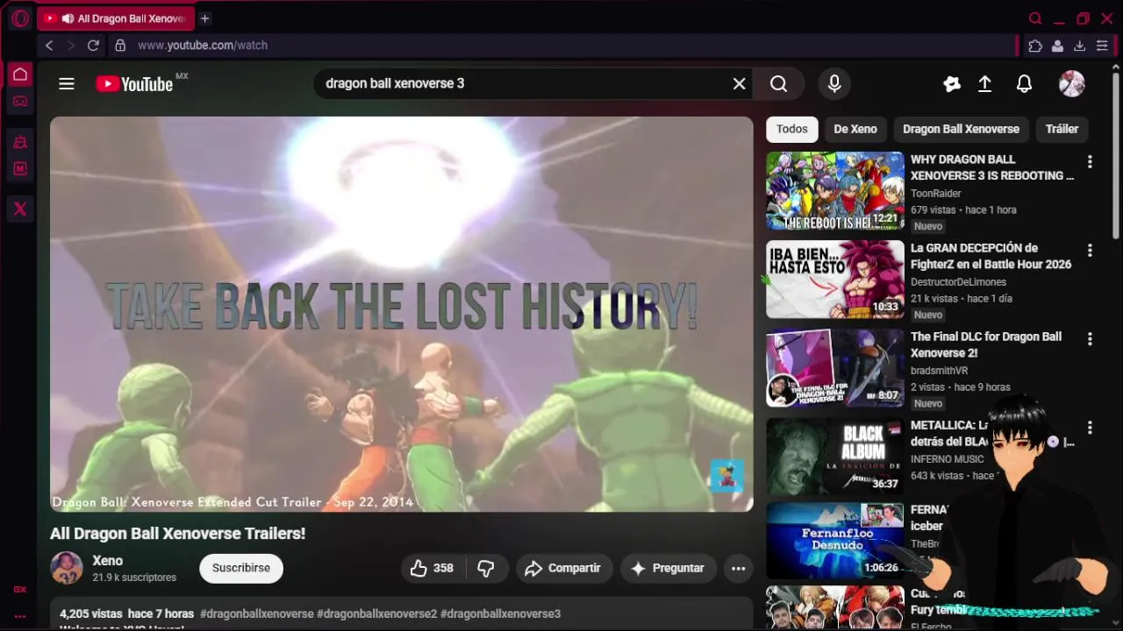Clear the search box with X
The width and height of the screenshot is (1123, 631).
coord(740,83)
